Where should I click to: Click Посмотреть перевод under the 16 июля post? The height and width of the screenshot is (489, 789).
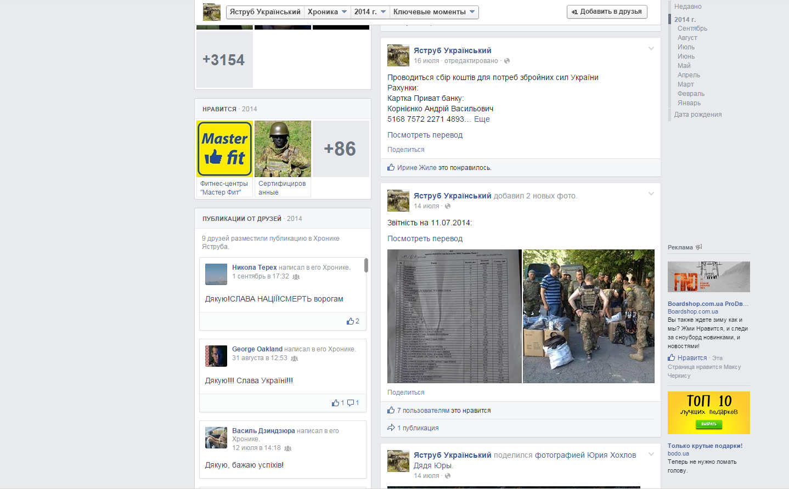pyautogui.click(x=425, y=135)
